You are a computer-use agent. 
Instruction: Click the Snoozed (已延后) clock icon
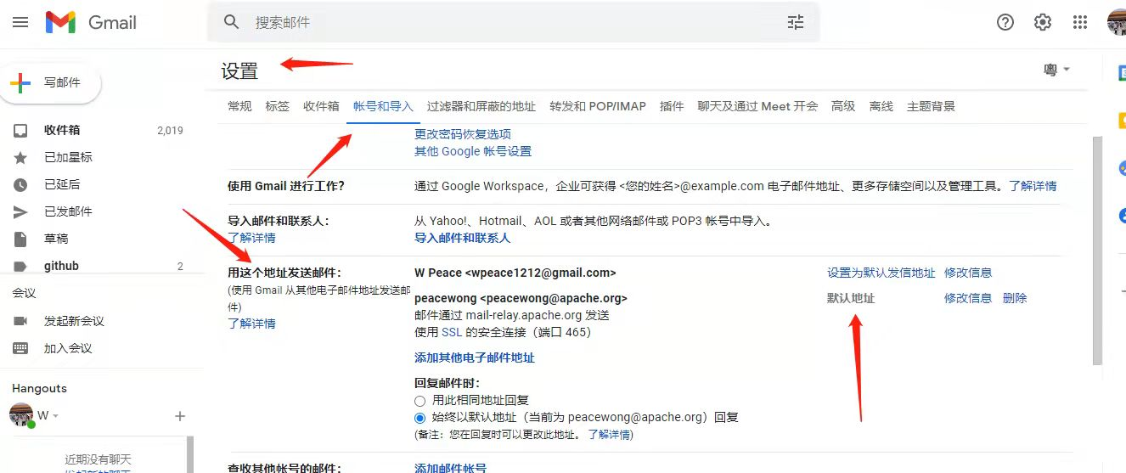(x=20, y=184)
